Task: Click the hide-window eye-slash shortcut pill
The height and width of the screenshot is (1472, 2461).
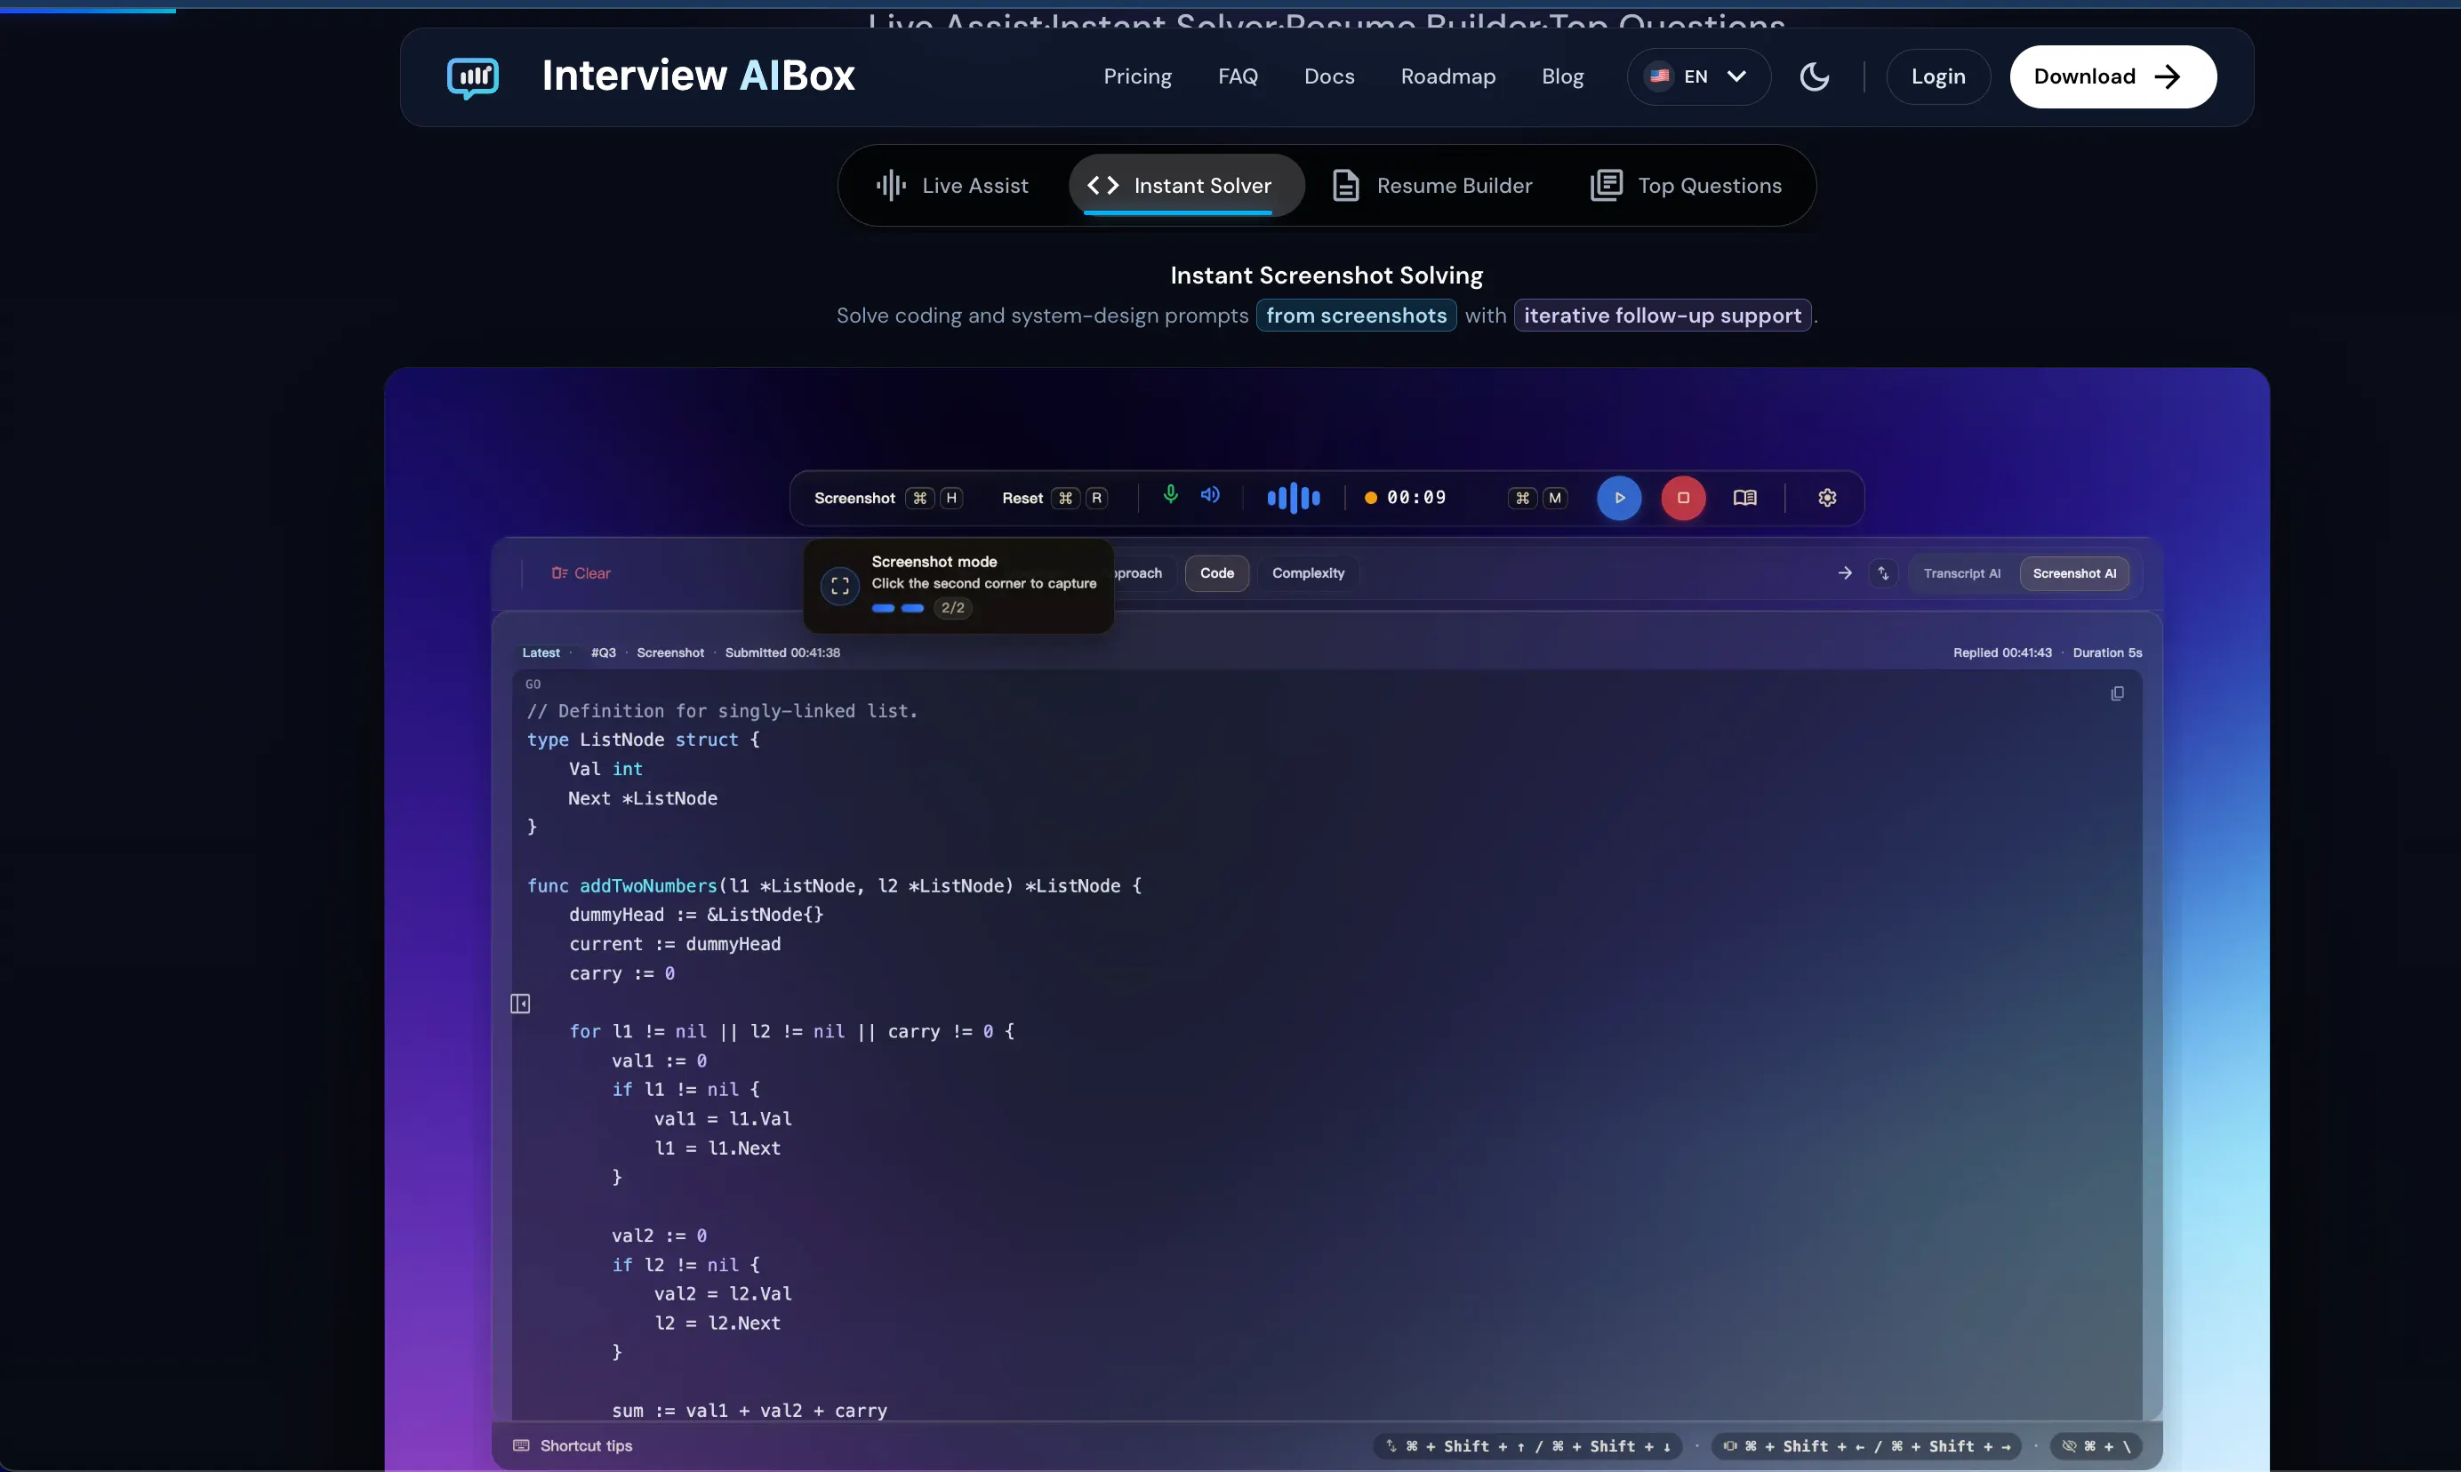Action: tap(2095, 1446)
